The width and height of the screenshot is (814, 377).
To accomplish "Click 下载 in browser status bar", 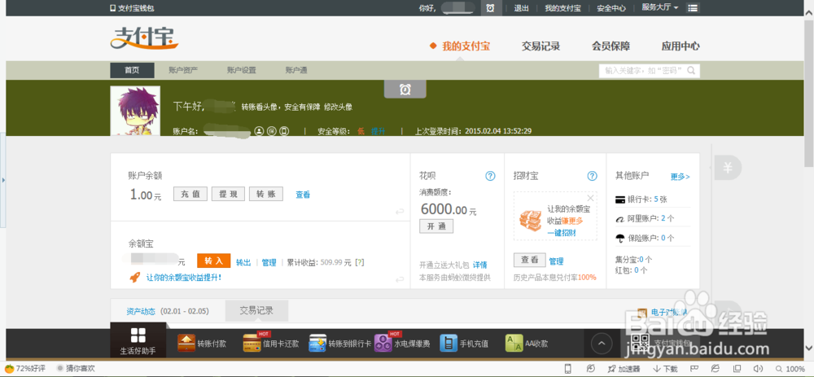I will point(665,369).
